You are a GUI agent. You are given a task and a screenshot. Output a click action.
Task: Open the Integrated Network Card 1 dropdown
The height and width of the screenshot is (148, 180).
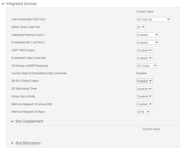(x=147, y=35)
